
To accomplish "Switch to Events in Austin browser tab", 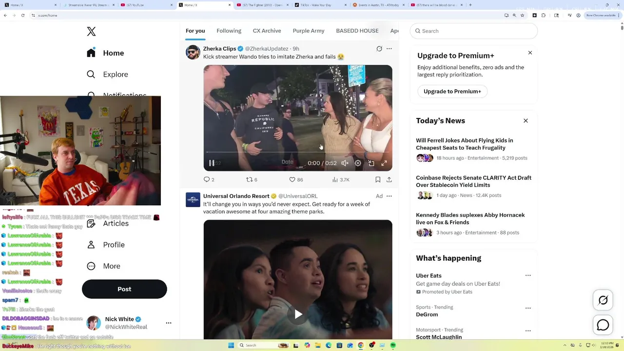I will 378,5.
